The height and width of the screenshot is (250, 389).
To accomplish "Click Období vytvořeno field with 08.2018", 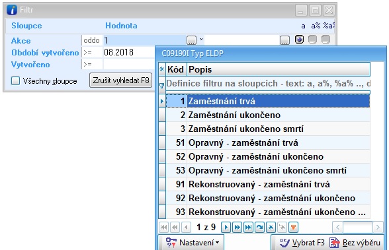I will pyautogui.click(x=129, y=52).
